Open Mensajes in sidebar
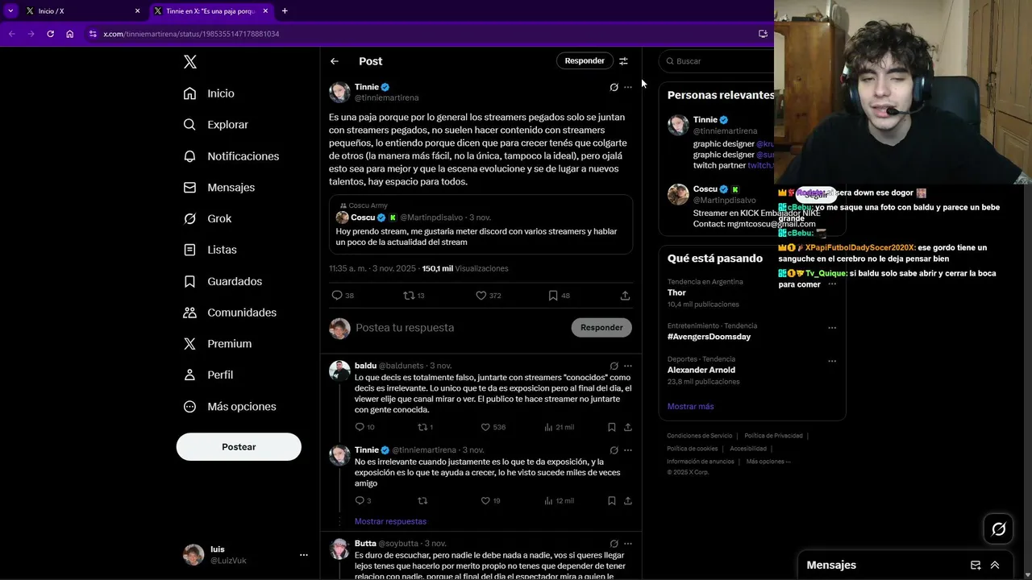1032x580 pixels. point(219,188)
